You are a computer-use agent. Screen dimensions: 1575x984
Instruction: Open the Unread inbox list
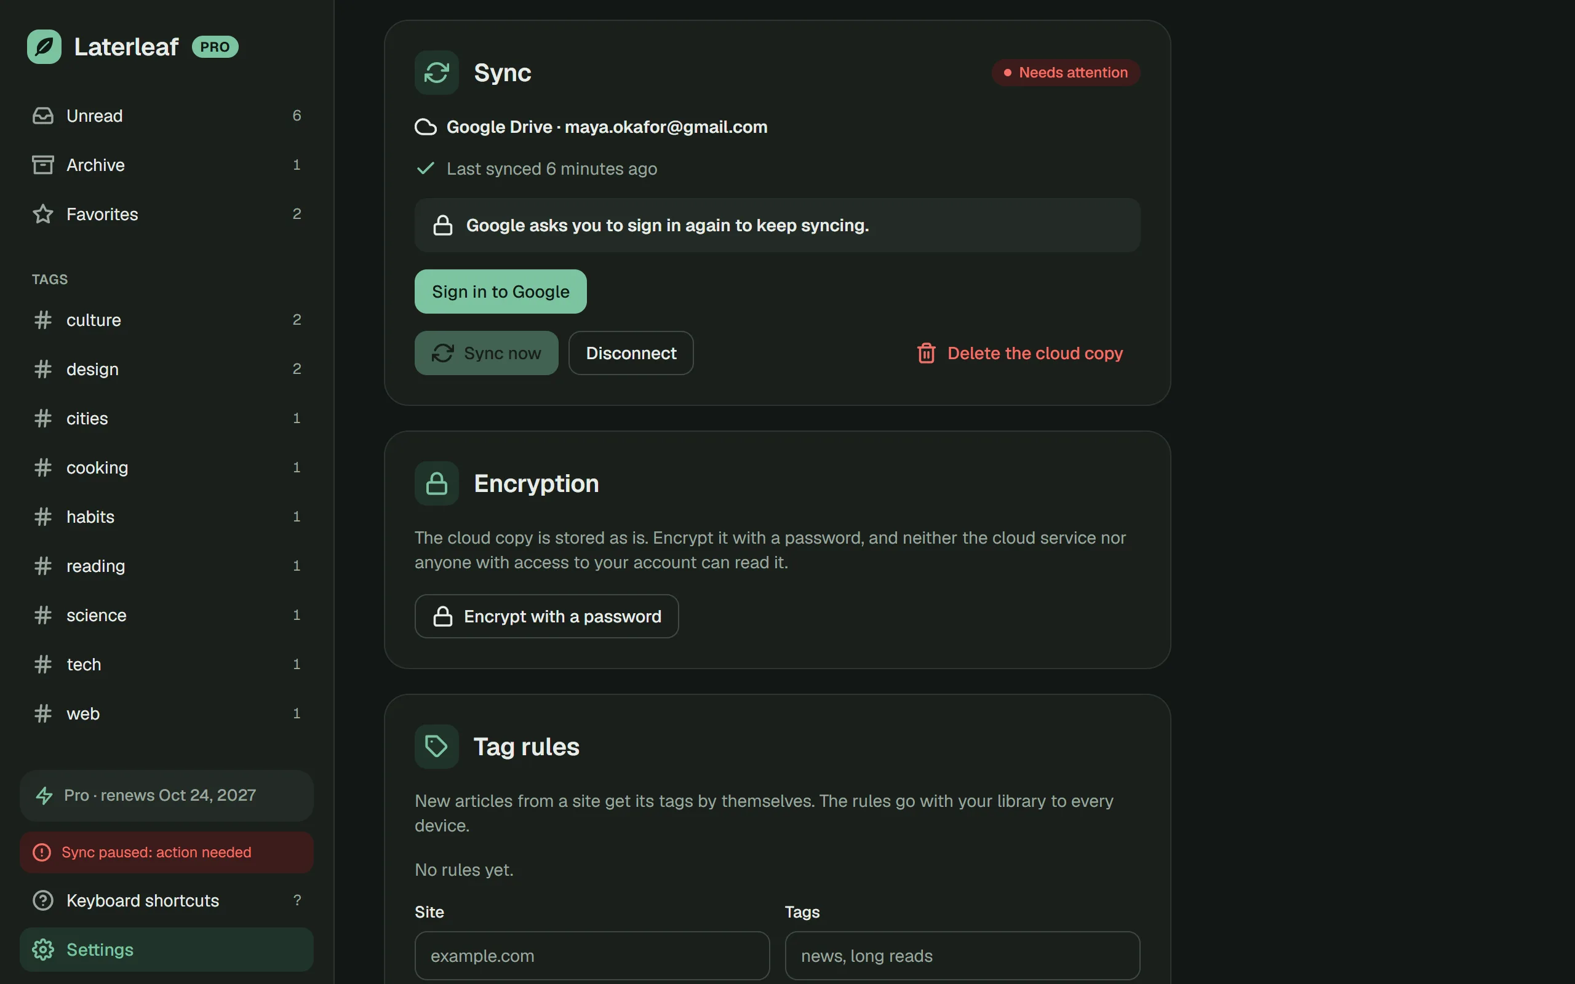[167, 116]
